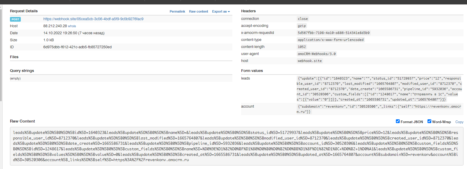Screen dimensions: 467x169
Task: Click the connection header name
Action: point(250,19)
